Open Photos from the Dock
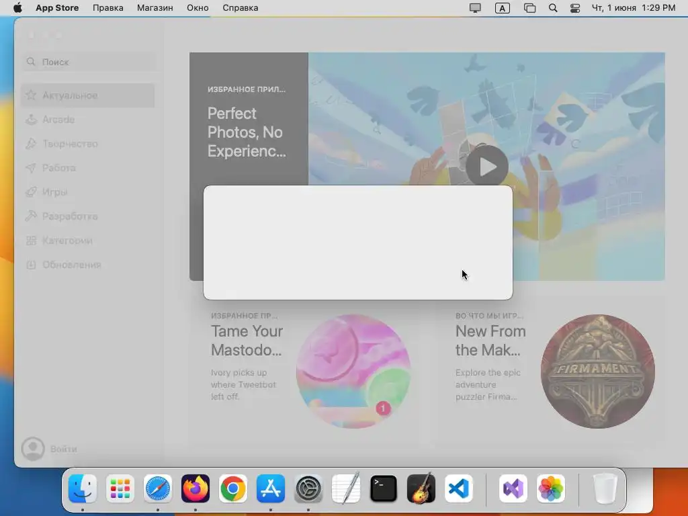688x516 pixels. 551,488
